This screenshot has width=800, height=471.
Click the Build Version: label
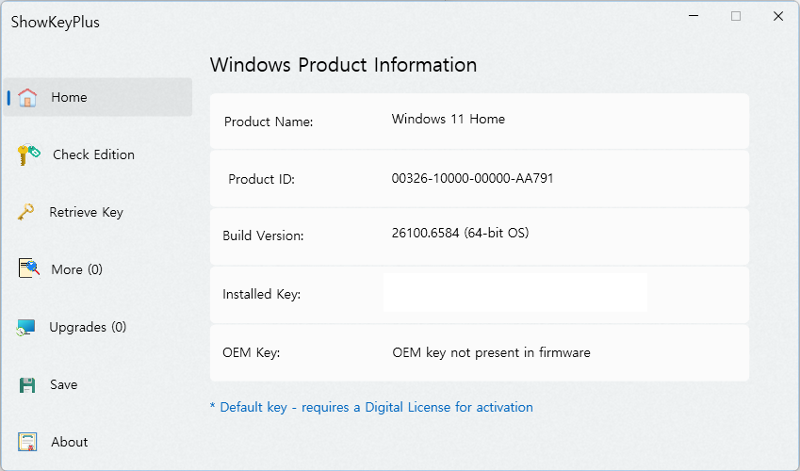[263, 235]
